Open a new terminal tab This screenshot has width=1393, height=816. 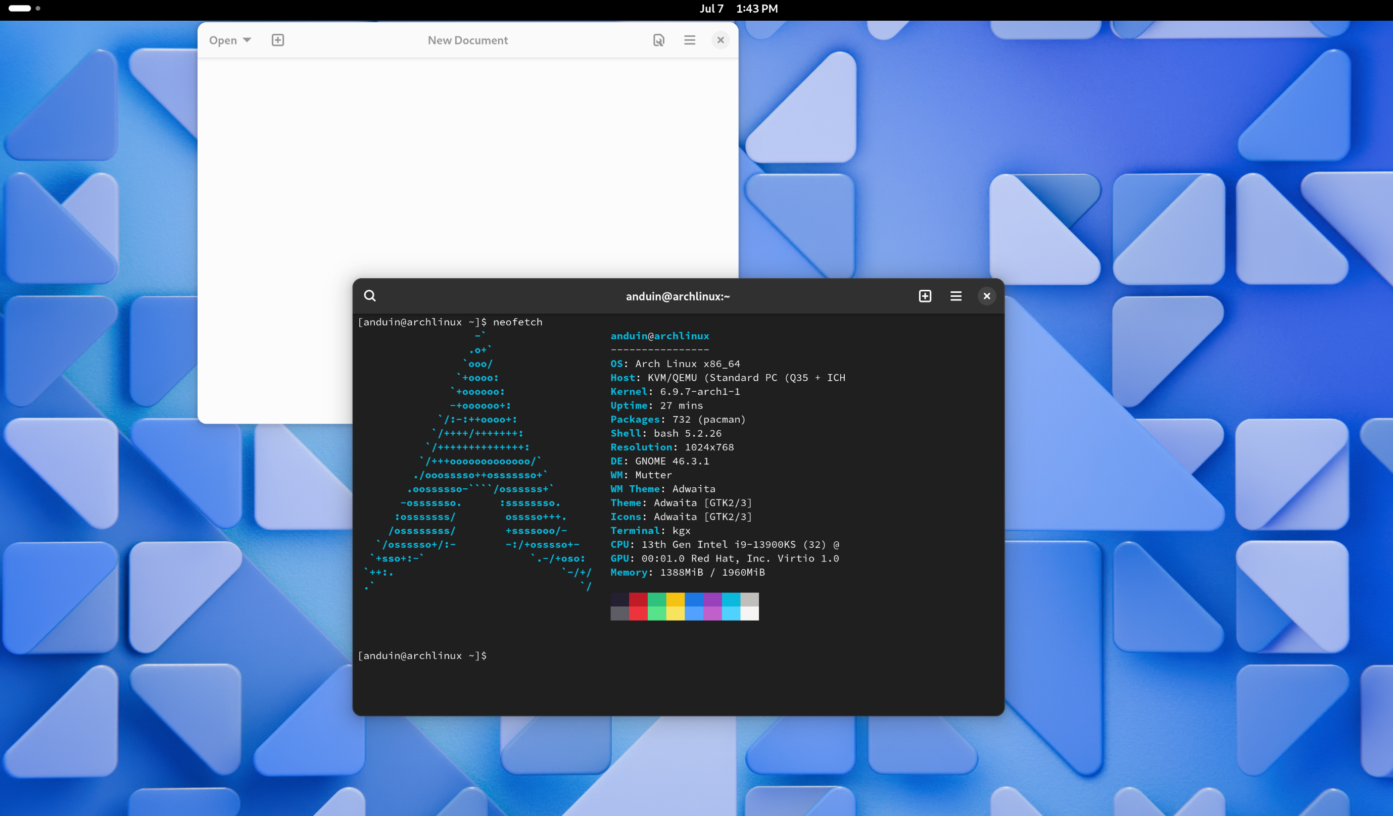(x=925, y=296)
